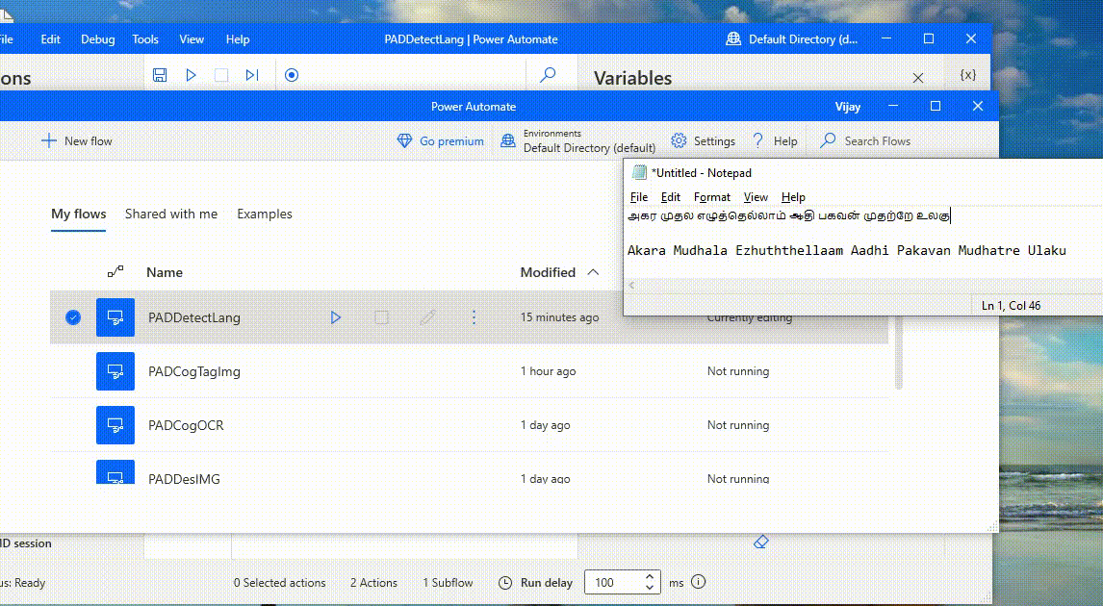This screenshot has width=1103, height=606.
Task: Click the Run delay info icon
Action: click(698, 582)
